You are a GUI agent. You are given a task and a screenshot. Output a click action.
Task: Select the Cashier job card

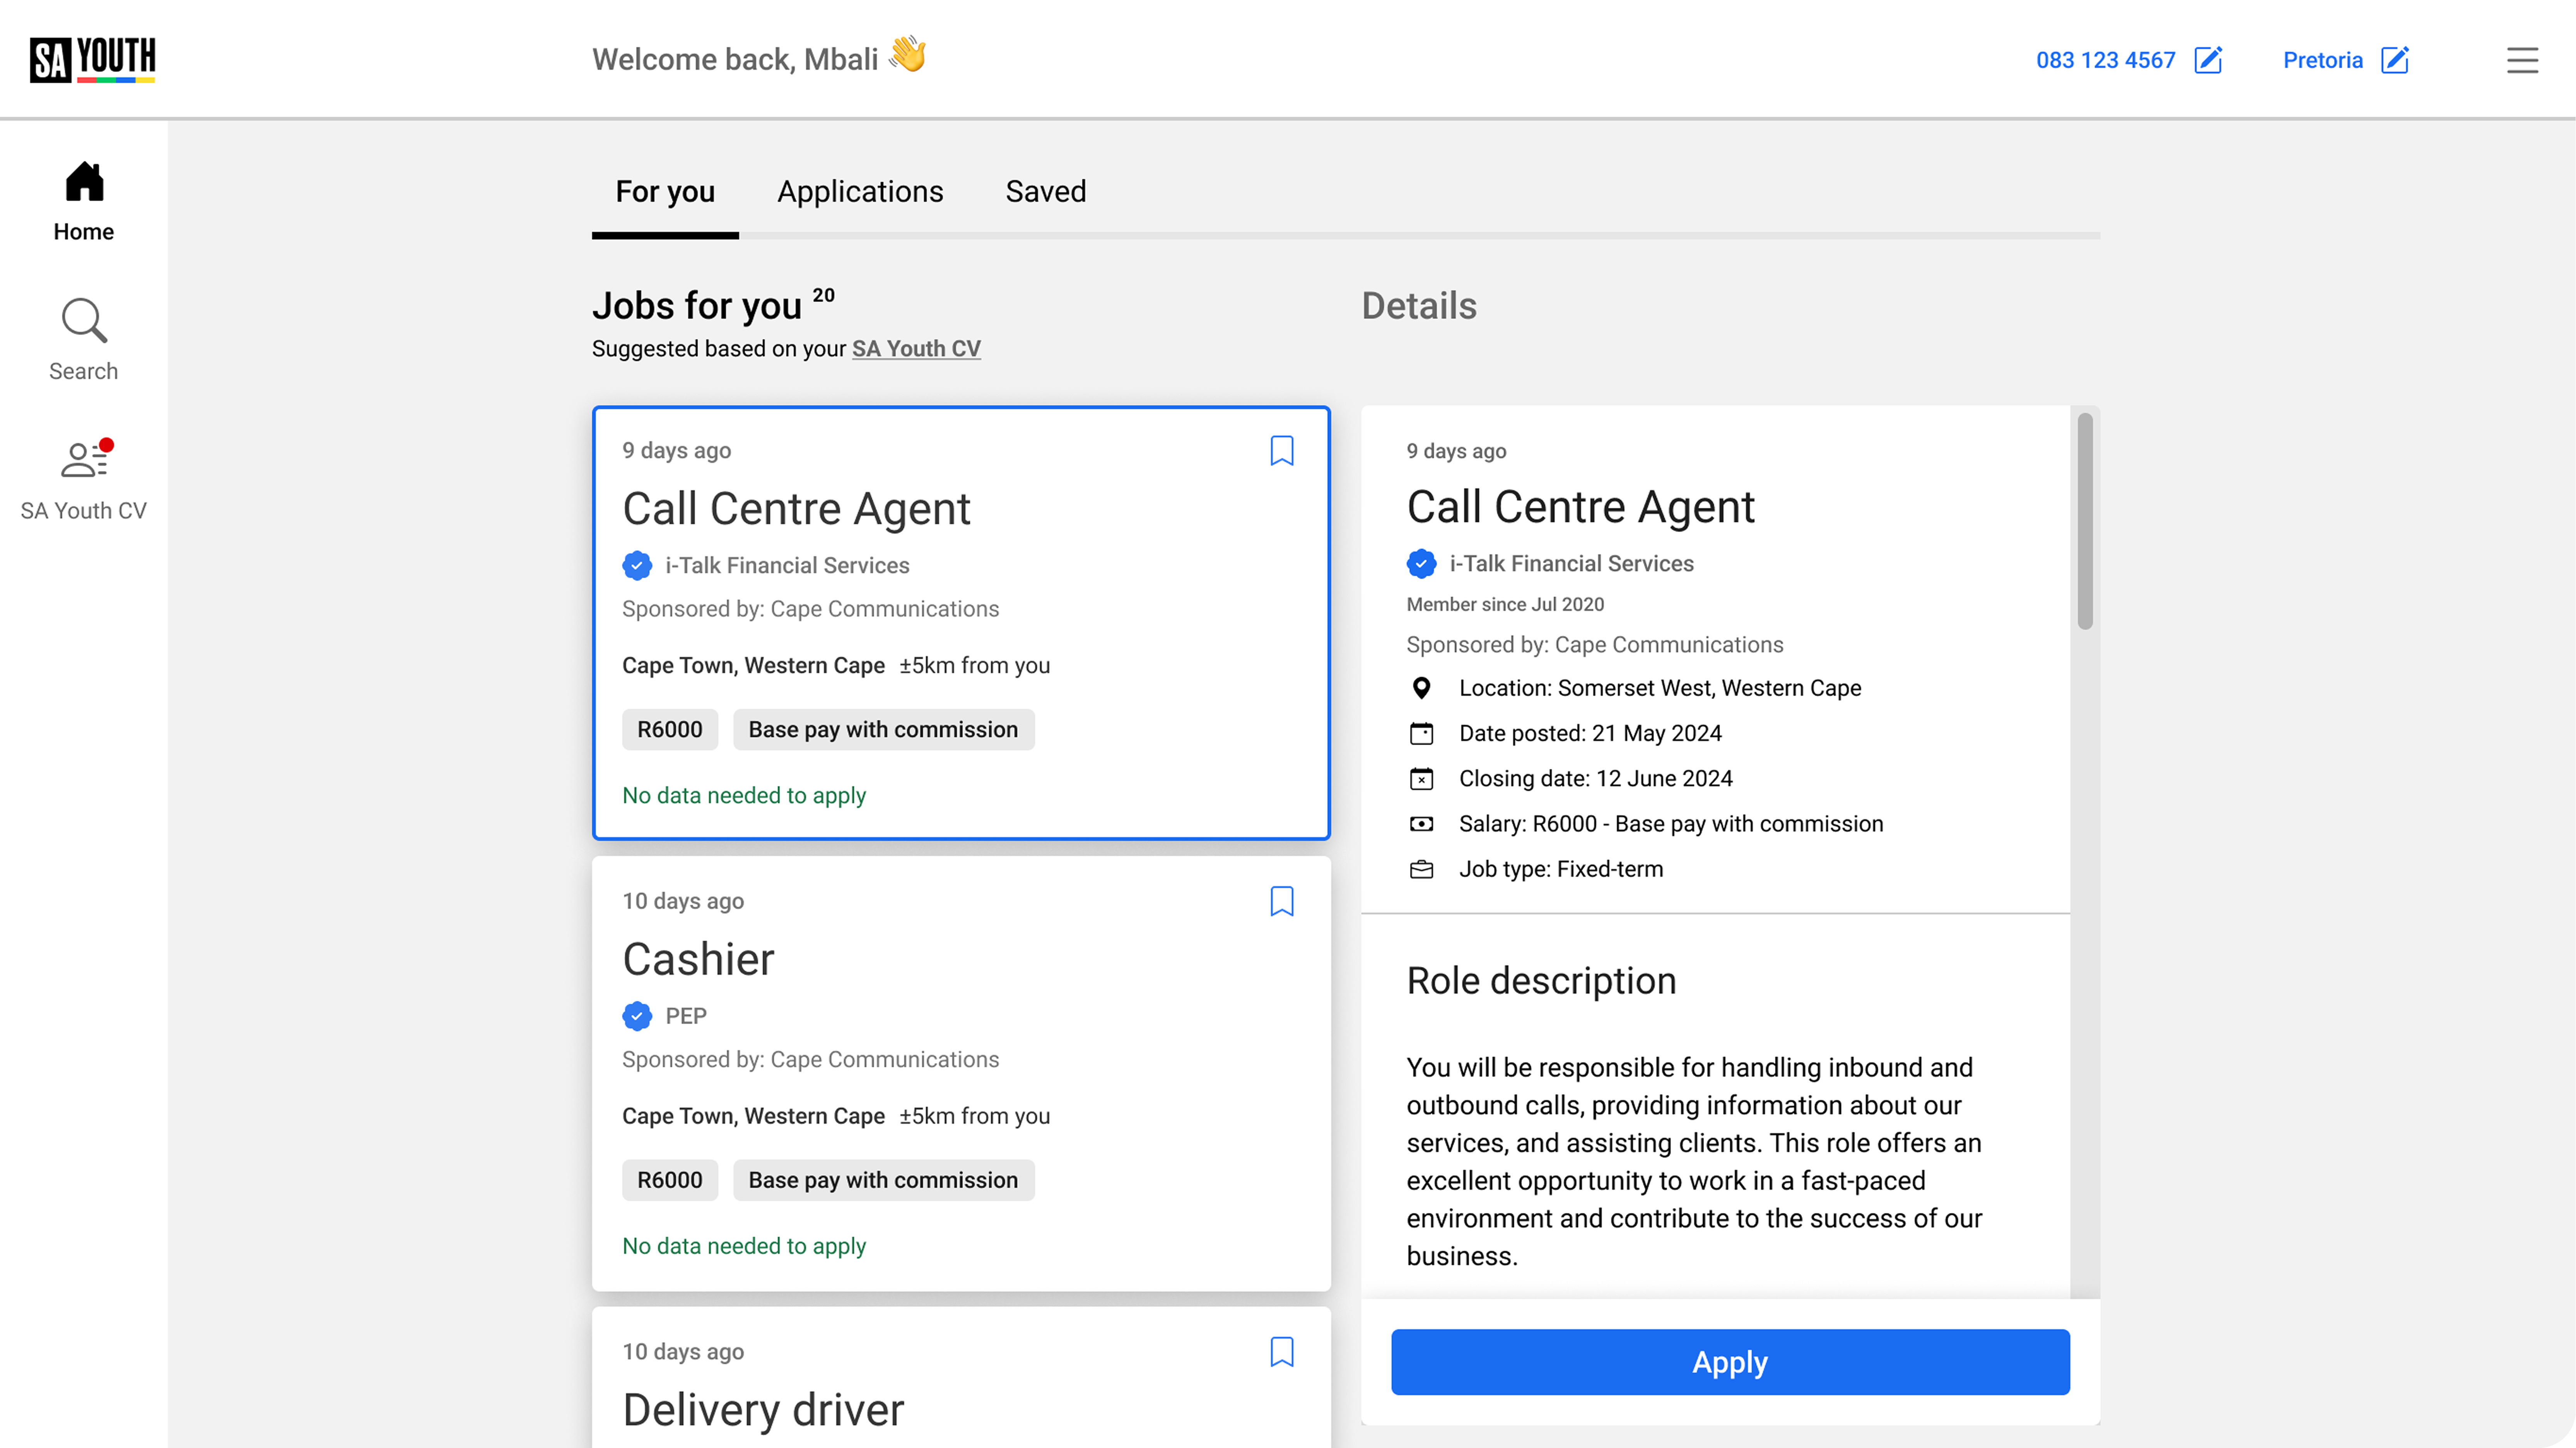click(x=960, y=1072)
